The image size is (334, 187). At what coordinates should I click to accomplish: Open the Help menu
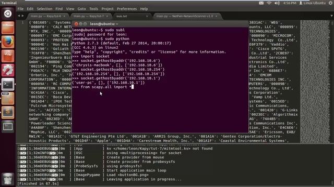[144, 9]
